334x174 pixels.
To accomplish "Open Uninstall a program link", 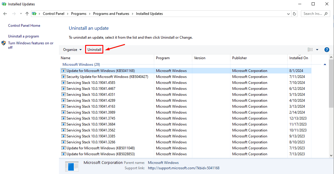I will pos(24,36).
